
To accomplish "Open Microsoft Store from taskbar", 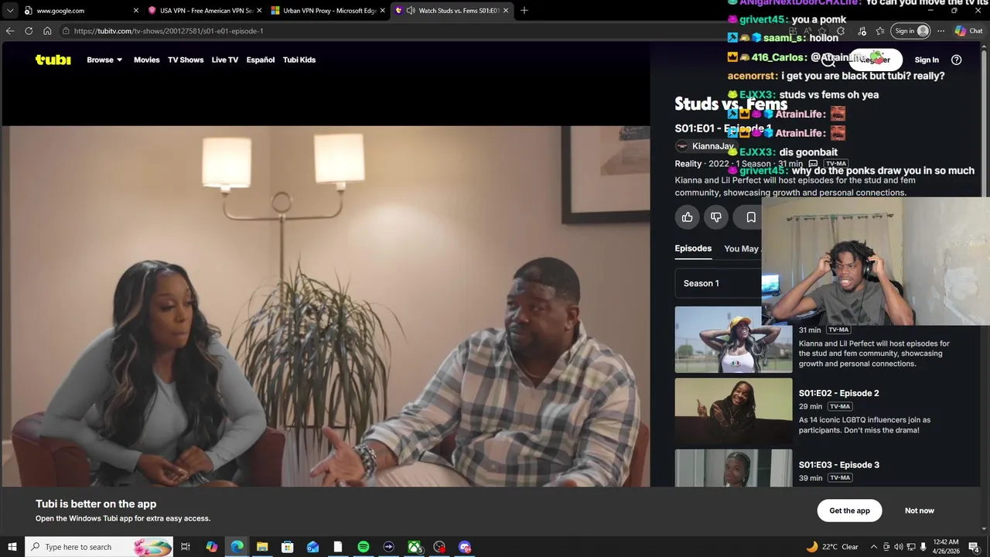I will [x=287, y=547].
